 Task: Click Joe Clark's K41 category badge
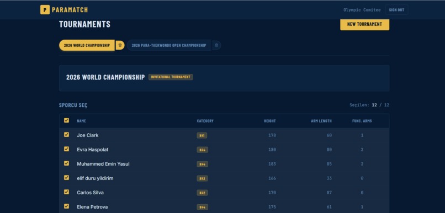(x=202, y=135)
